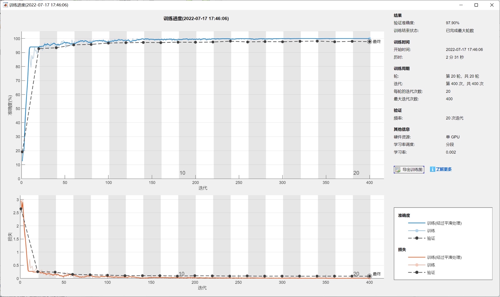Image resolution: width=500 pixels, height=297 pixels.
Task: Click MATLAB logo in title bar
Action: [5, 5]
